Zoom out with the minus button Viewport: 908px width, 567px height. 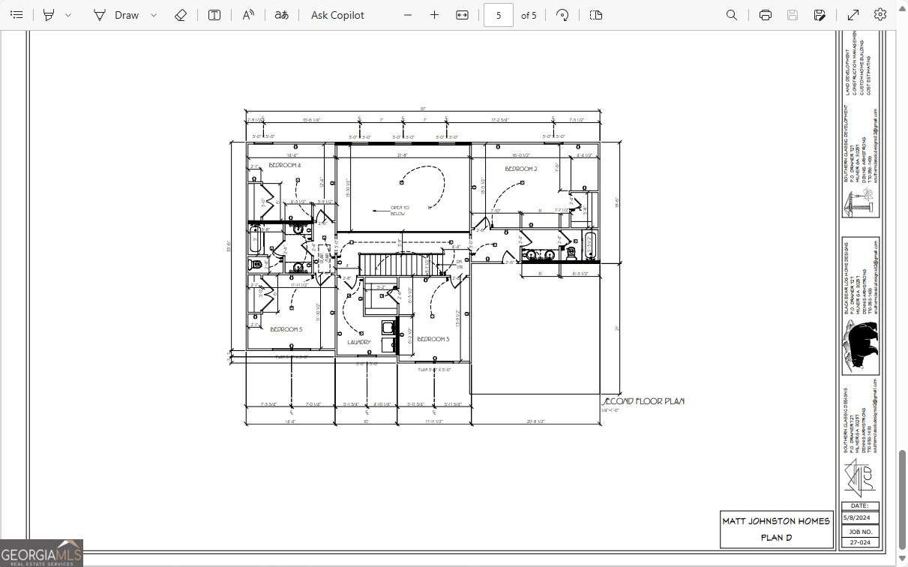(408, 15)
